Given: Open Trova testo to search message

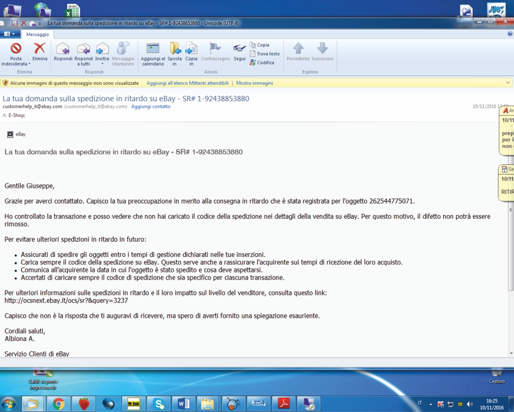Looking at the screenshot, I should coord(265,54).
